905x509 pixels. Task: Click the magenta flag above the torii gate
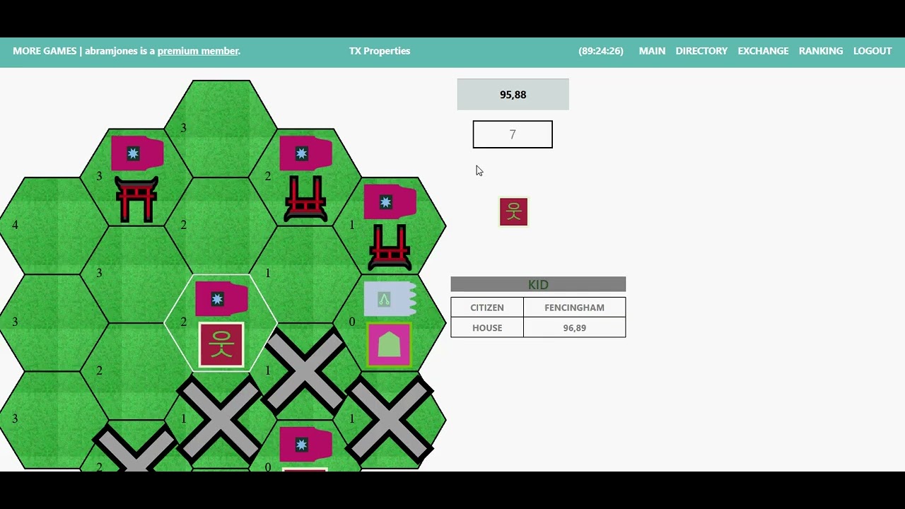[137, 153]
